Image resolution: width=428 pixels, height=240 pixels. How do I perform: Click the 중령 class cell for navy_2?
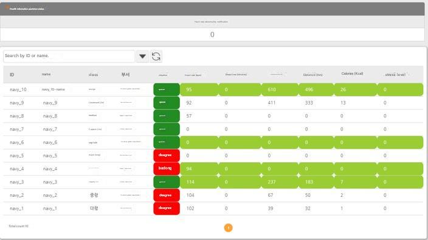click(x=94, y=195)
